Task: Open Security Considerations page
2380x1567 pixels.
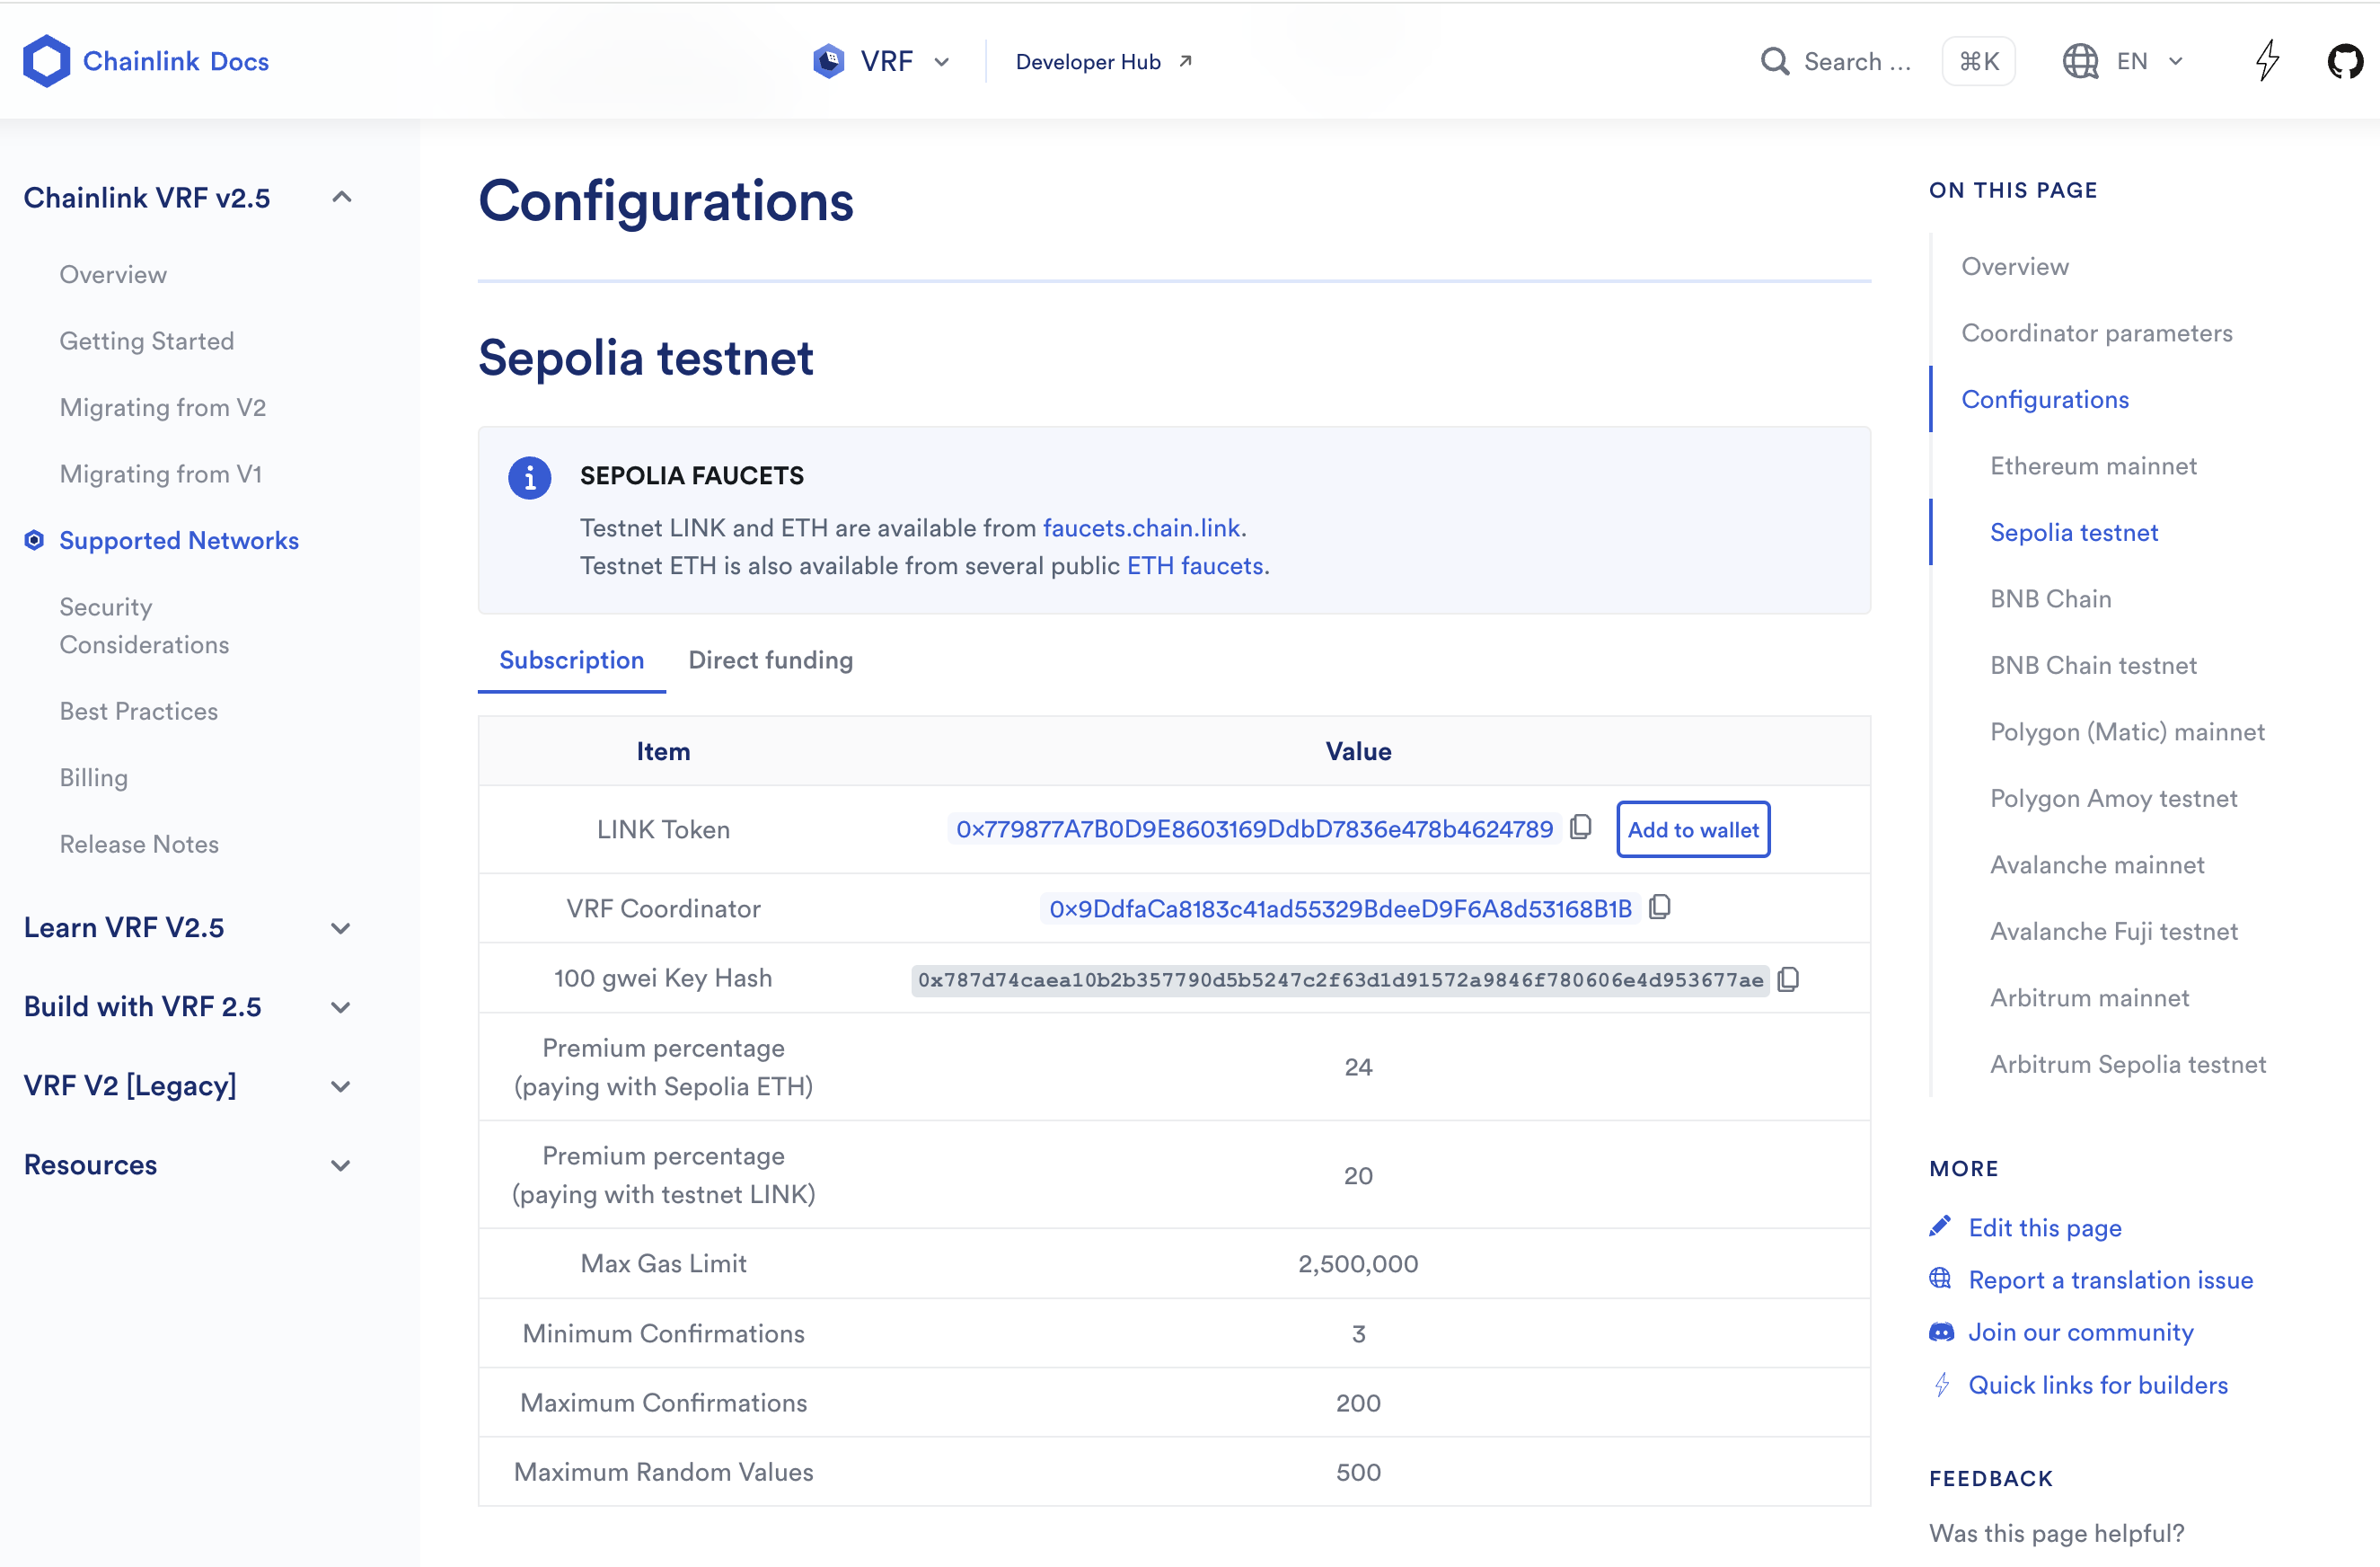Action: (x=144, y=625)
